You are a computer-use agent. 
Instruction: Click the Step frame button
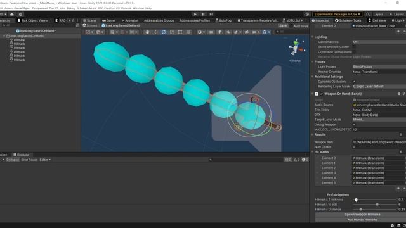point(211,14)
